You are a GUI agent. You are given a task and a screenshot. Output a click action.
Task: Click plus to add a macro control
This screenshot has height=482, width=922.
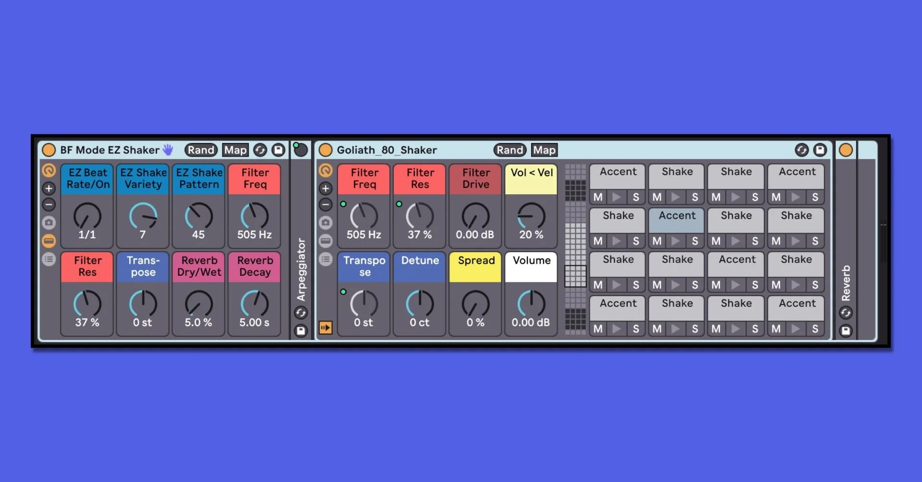[x=49, y=188]
